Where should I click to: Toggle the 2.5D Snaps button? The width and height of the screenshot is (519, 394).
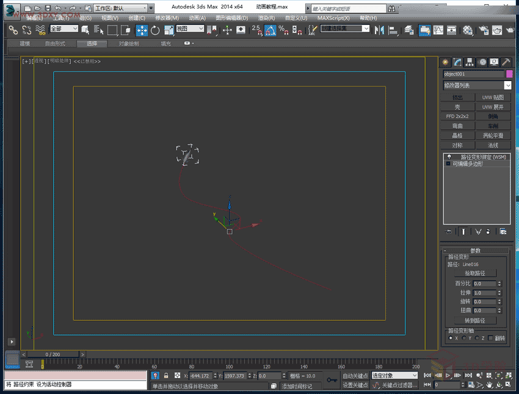point(257,30)
